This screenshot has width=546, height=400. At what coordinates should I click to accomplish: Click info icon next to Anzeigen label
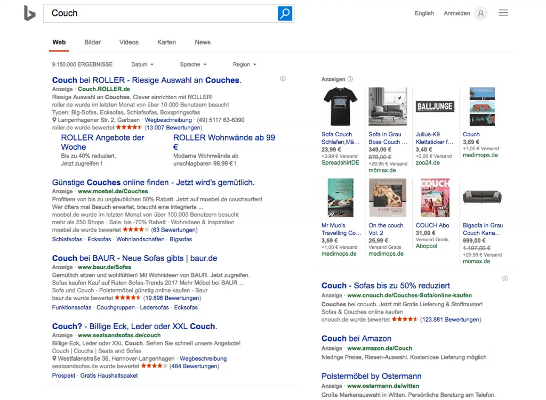pos(350,79)
